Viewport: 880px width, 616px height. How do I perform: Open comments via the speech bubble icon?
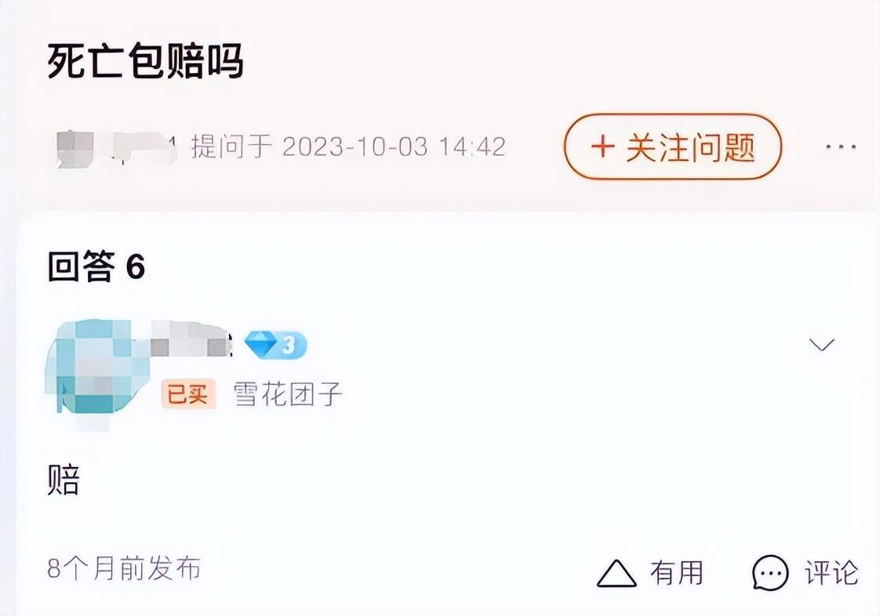[x=770, y=574]
